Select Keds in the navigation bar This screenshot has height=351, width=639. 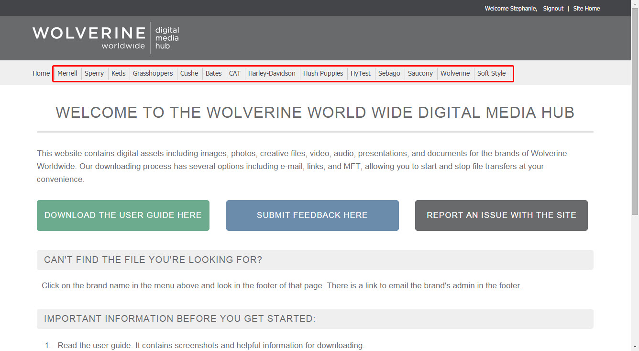(119, 73)
